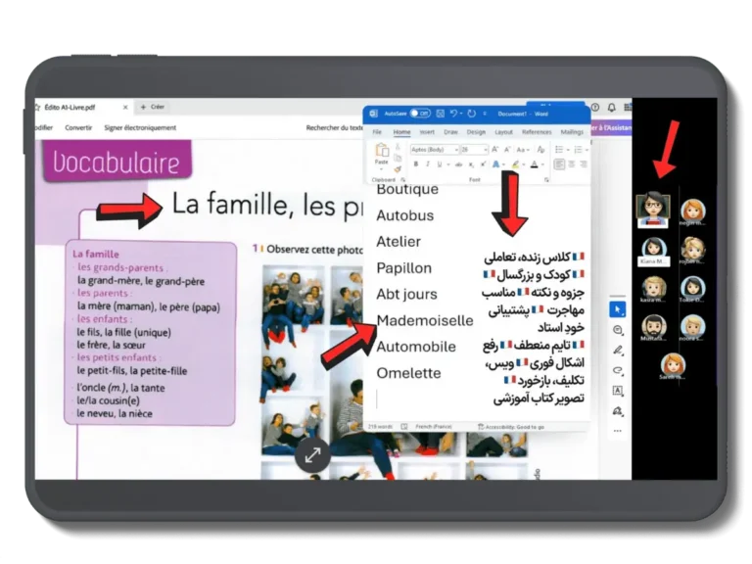Click the round expand fullscreen arrows button
The width and height of the screenshot is (752, 564).
[312, 455]
